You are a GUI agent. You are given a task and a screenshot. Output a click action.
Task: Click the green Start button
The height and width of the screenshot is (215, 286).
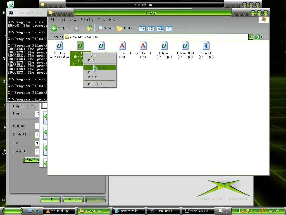click(13, 211)
